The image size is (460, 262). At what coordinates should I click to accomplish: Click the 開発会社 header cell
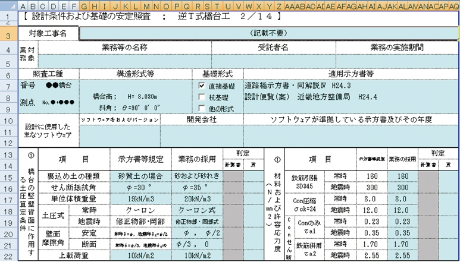(202, 119)
